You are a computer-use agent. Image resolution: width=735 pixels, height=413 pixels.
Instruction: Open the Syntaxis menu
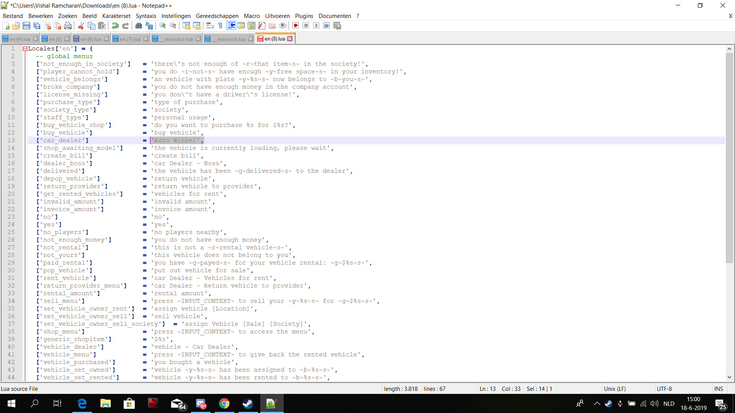[145, 16]
